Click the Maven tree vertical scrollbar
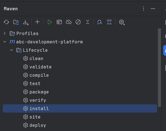Screen dimensions: 166x131 159,68
